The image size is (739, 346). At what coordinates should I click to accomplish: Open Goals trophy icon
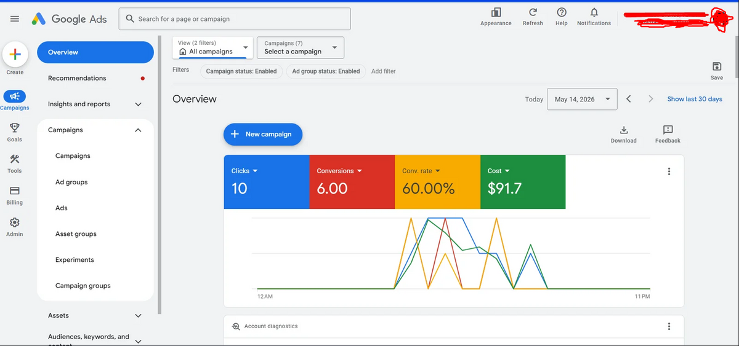pos(15,128)
